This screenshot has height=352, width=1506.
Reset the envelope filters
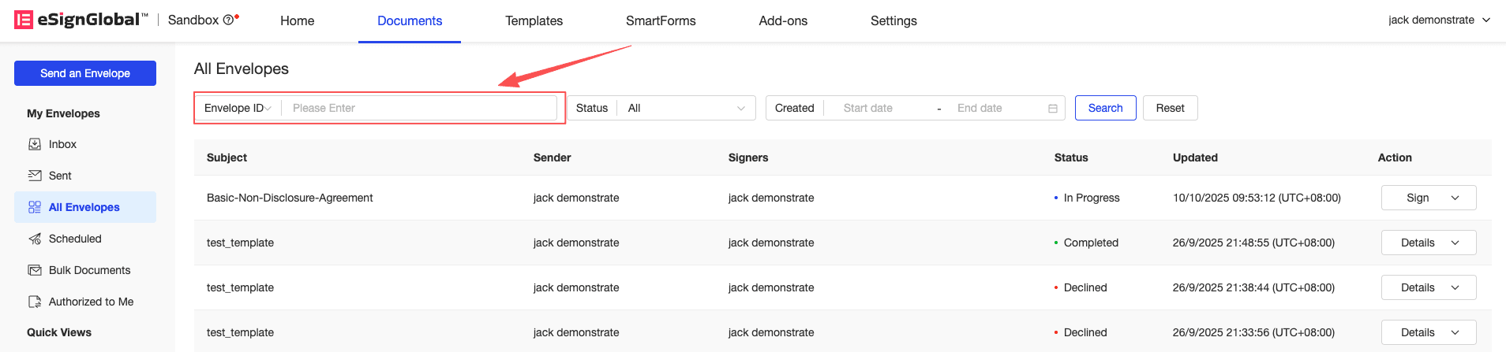pyautogui.click(x=1170, y=108)
